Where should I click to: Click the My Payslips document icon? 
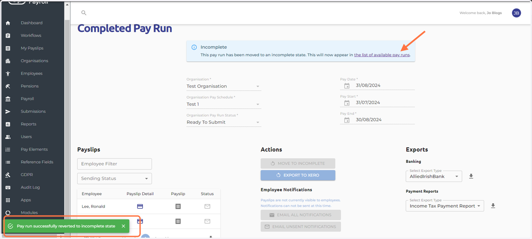(8, 48)
